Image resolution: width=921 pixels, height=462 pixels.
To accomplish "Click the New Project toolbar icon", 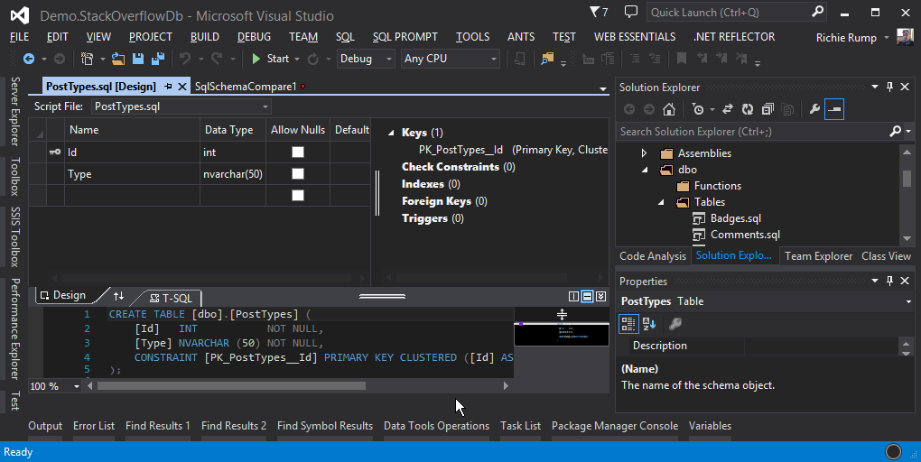I will tap(87, 59).
